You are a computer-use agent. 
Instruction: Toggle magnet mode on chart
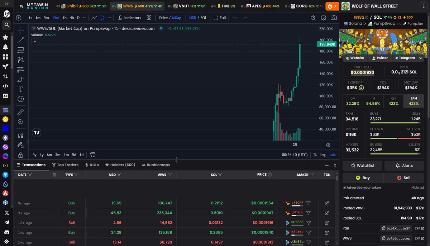pyautogui.click(x=20, y=135)
